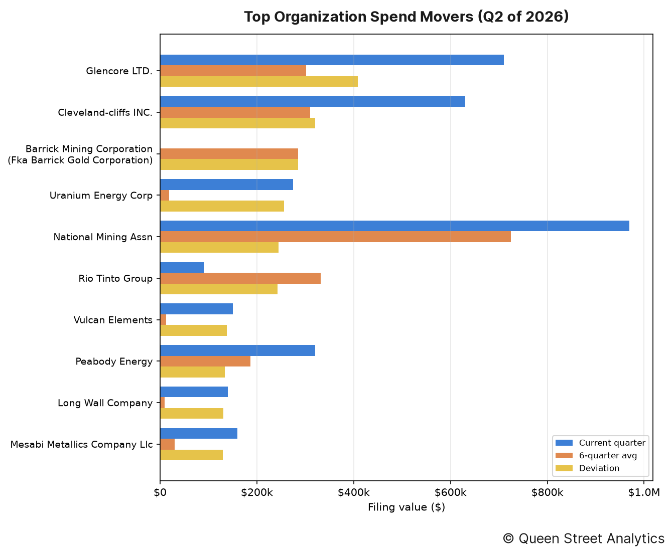Click the '$1.0M' x-axis tick label
The width and height of the screenshot is (672, 554).
(x=644, y=493)
